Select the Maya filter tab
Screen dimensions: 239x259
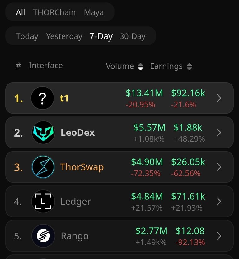pyautogui.click(x=94, y=12)
